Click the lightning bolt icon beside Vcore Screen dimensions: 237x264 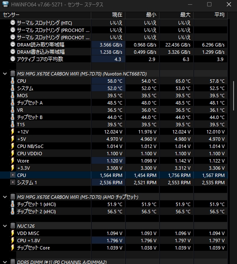coord(13,161)
